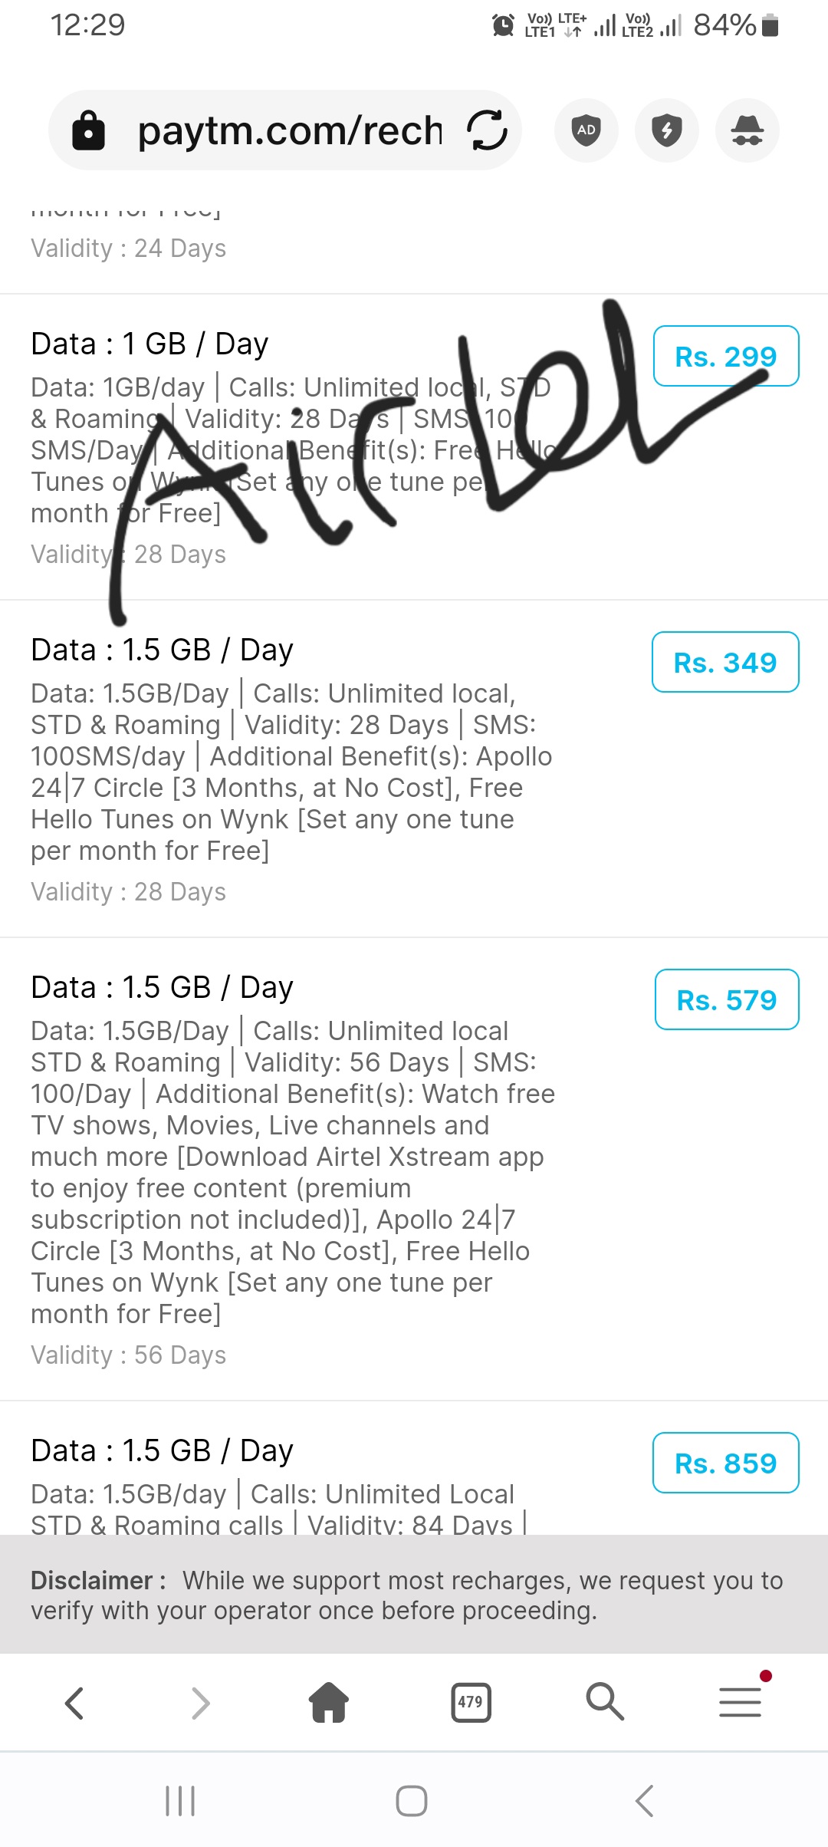Go back using browser back arrow
Screen dimensions: 828x1847
(74, 1703)
